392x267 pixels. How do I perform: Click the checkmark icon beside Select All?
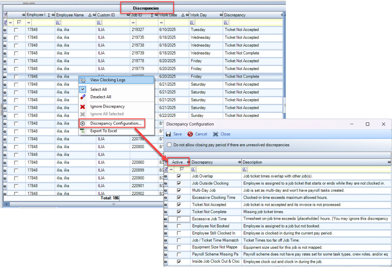pos(83,89)
